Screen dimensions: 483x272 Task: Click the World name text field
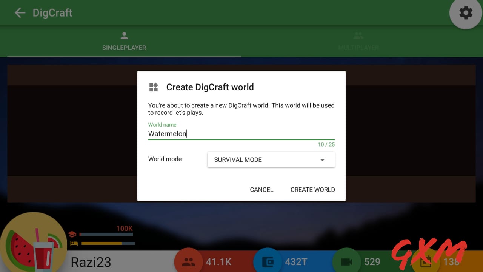point(241,134)
